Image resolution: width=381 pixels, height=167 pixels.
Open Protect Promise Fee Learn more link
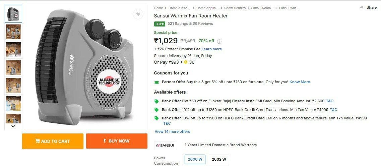click(211, 49)
